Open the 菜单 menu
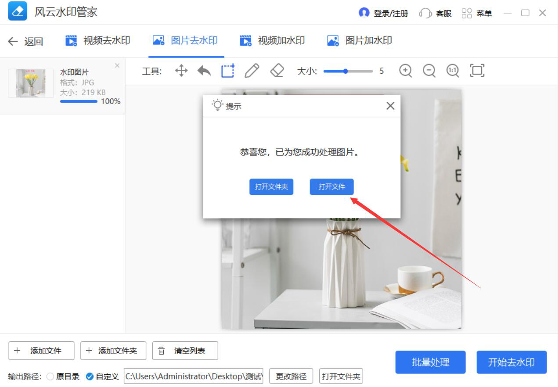The height and width of the screenshot is (387, 558). (x=477, y=13)
